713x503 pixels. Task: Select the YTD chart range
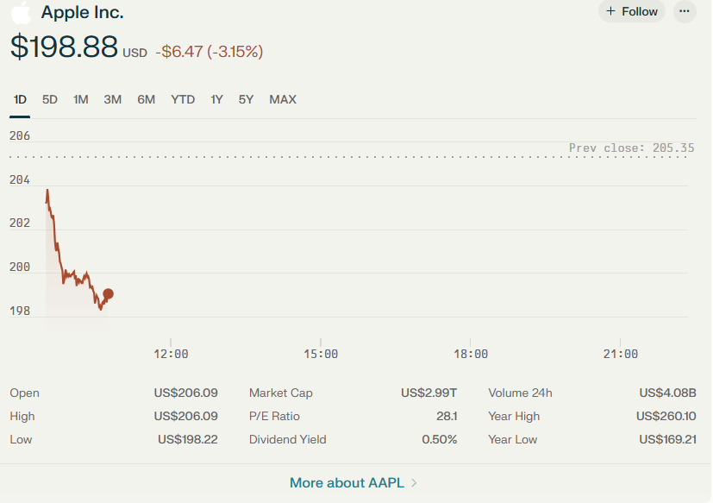tap(183, 100)
